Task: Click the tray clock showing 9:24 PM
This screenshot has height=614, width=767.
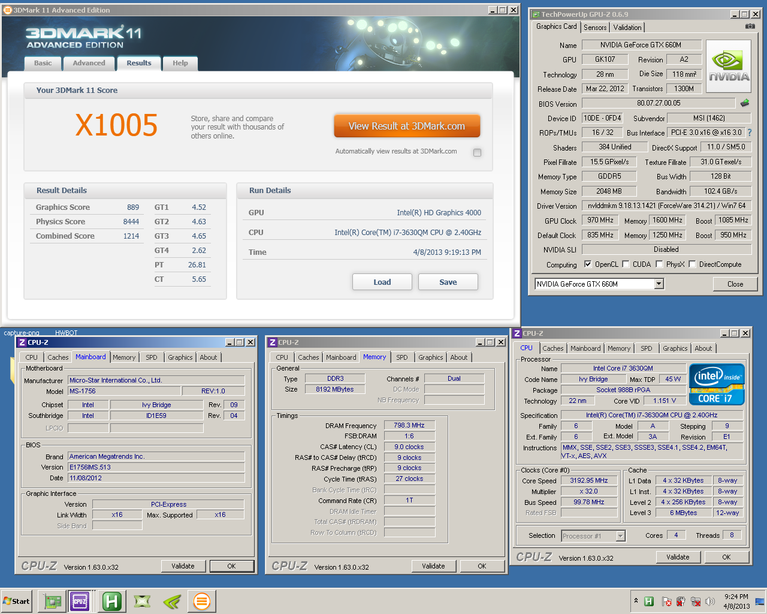Action: pos(736,601)
